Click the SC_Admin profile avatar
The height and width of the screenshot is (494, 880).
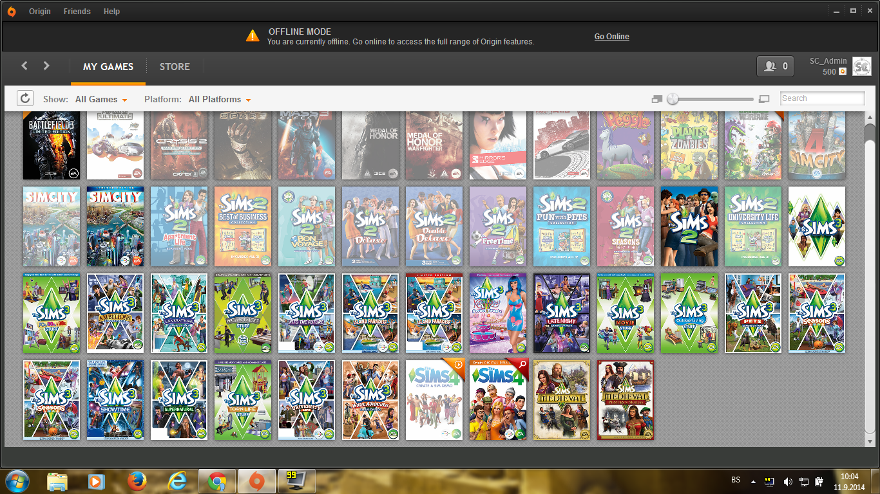pos(861,66)
